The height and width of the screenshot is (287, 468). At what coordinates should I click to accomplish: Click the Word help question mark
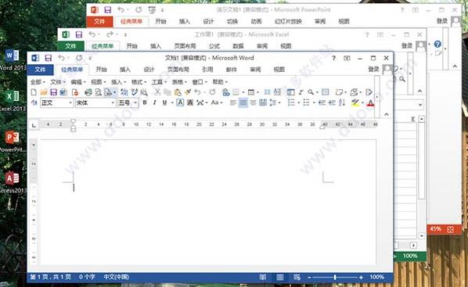pyautogui.click(x=333, y=58)
